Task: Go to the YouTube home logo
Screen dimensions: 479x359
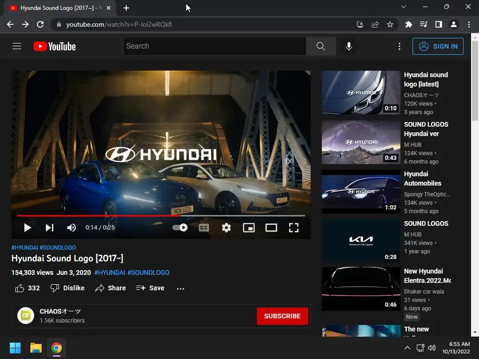Action: pyautogui.click(x=55, y=46)
